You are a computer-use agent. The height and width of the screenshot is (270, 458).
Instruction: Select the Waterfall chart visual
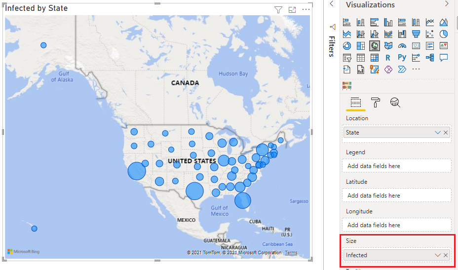click(402, 34)
